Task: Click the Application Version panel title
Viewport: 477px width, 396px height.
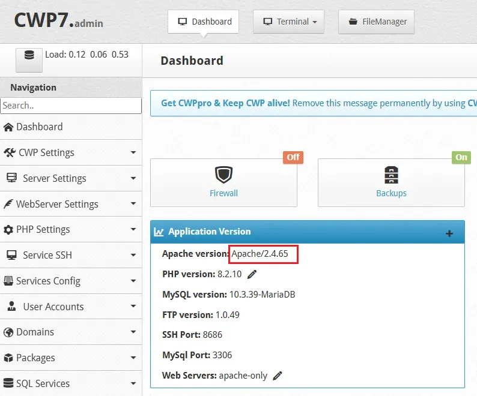Action: coord(210,232)
